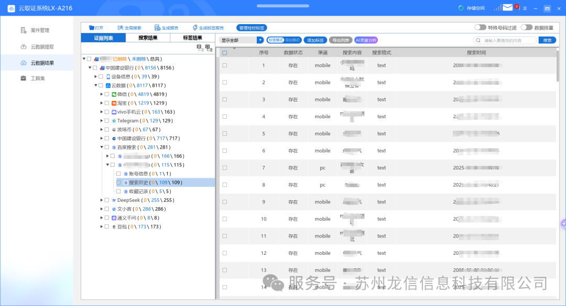
Task: Click the 案件管理 sidebar icon
Action: tap(24, 30)
